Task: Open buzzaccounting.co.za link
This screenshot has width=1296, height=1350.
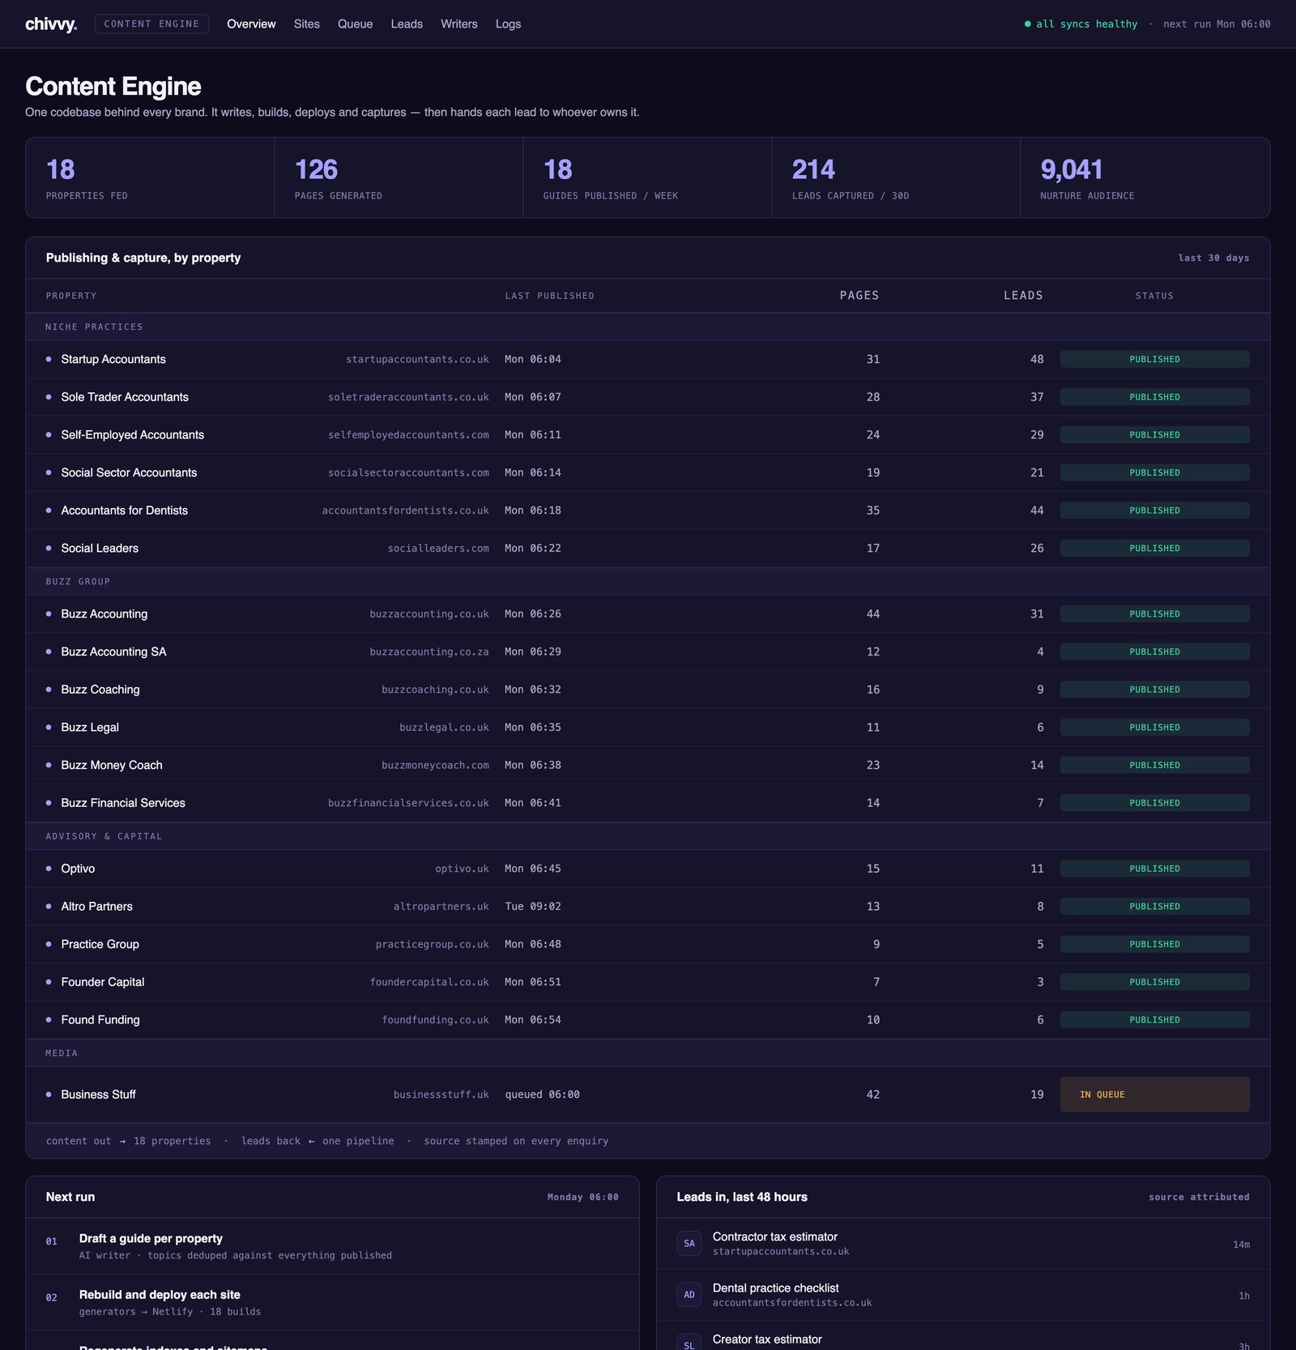Action: (x=429, y=652)
